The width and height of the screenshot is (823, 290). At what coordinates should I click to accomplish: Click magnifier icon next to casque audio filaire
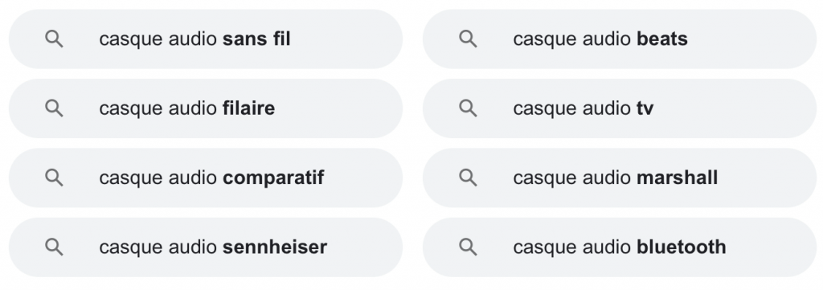click(x=54, y=108)
